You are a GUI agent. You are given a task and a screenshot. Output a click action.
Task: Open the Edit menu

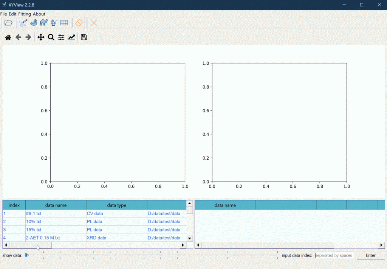pos(12,14)
